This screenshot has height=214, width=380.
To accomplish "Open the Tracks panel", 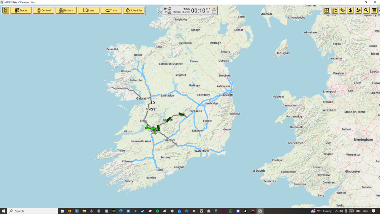I will coord(21,10).
